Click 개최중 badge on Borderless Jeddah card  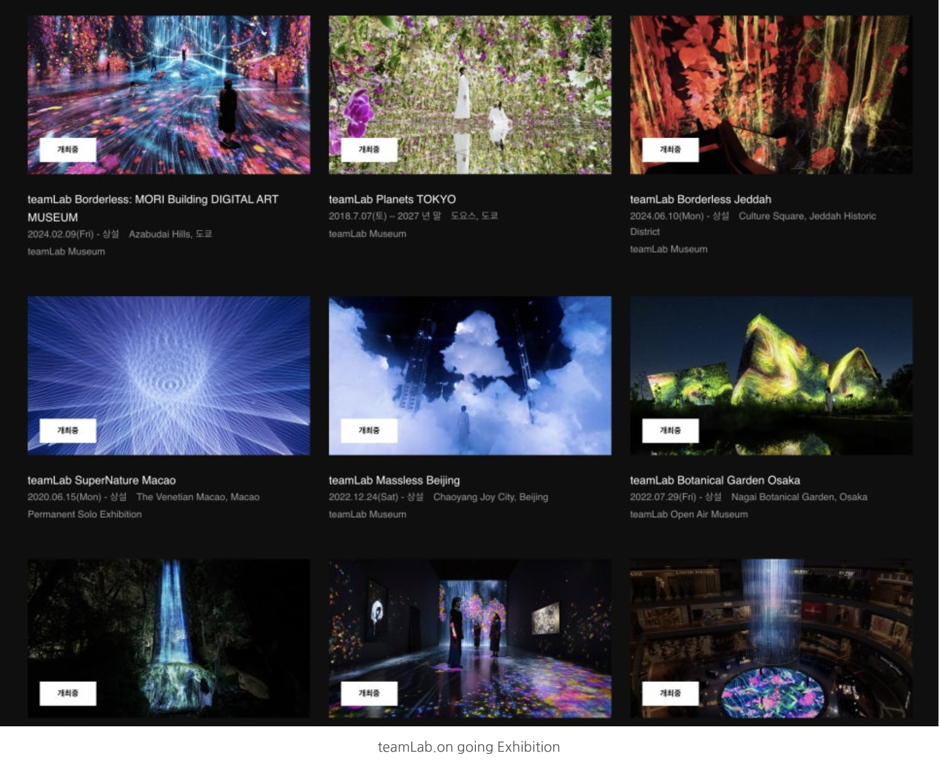coord(670,150)
